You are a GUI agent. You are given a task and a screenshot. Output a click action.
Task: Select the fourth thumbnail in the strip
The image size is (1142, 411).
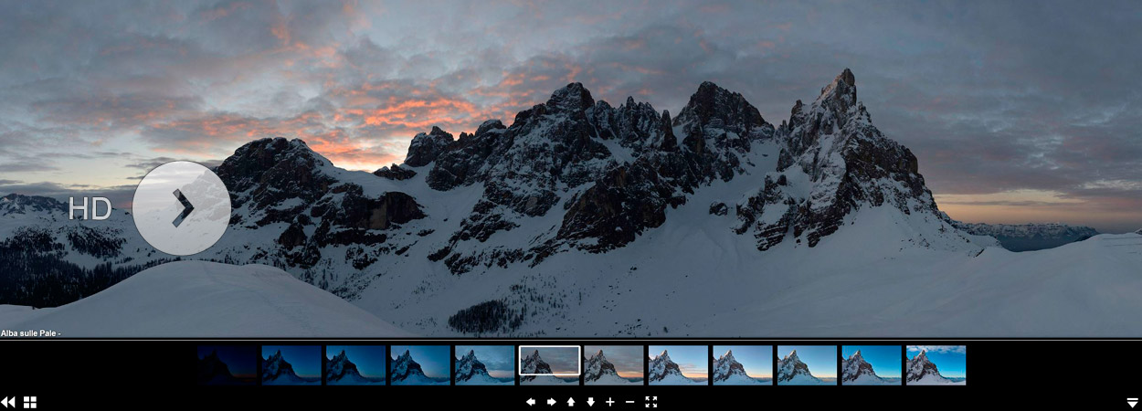click(420, 365)
